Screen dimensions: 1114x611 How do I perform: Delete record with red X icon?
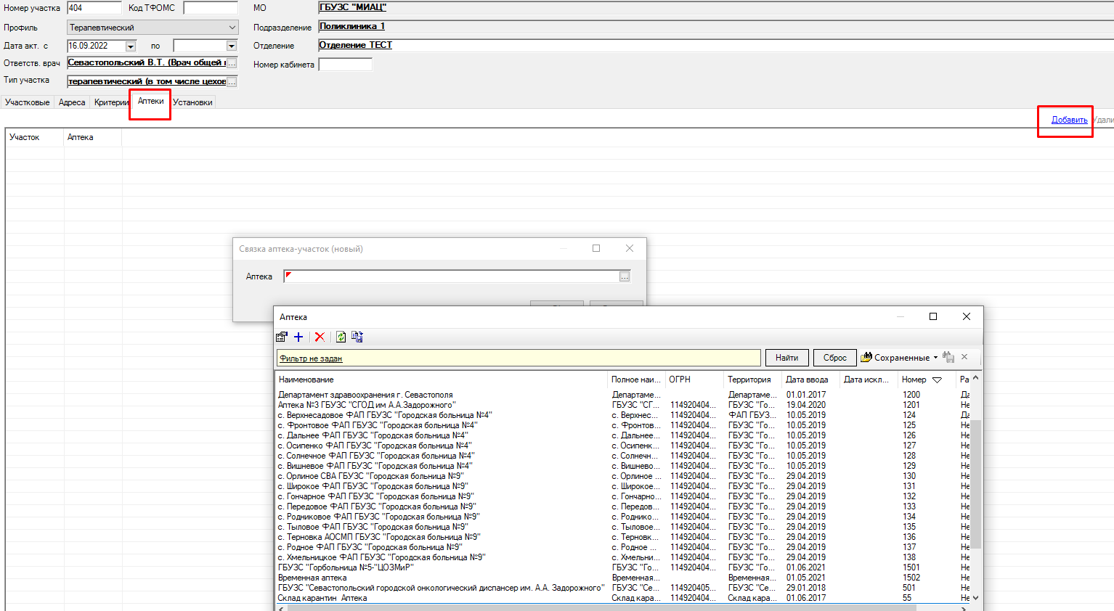point(320,337)
